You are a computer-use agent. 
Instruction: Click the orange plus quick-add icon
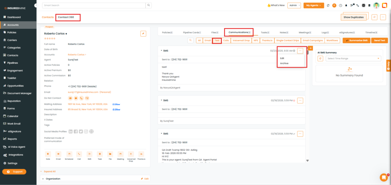pyautogui.click(x=334, y=5)
